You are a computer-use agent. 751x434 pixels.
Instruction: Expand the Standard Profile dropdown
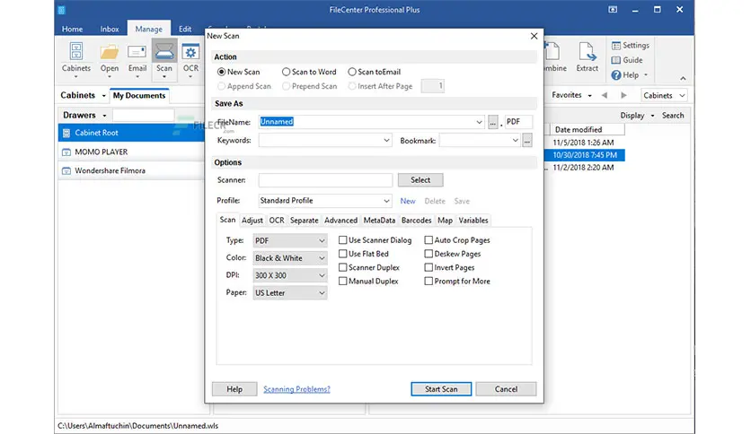(x=324, y=201)
